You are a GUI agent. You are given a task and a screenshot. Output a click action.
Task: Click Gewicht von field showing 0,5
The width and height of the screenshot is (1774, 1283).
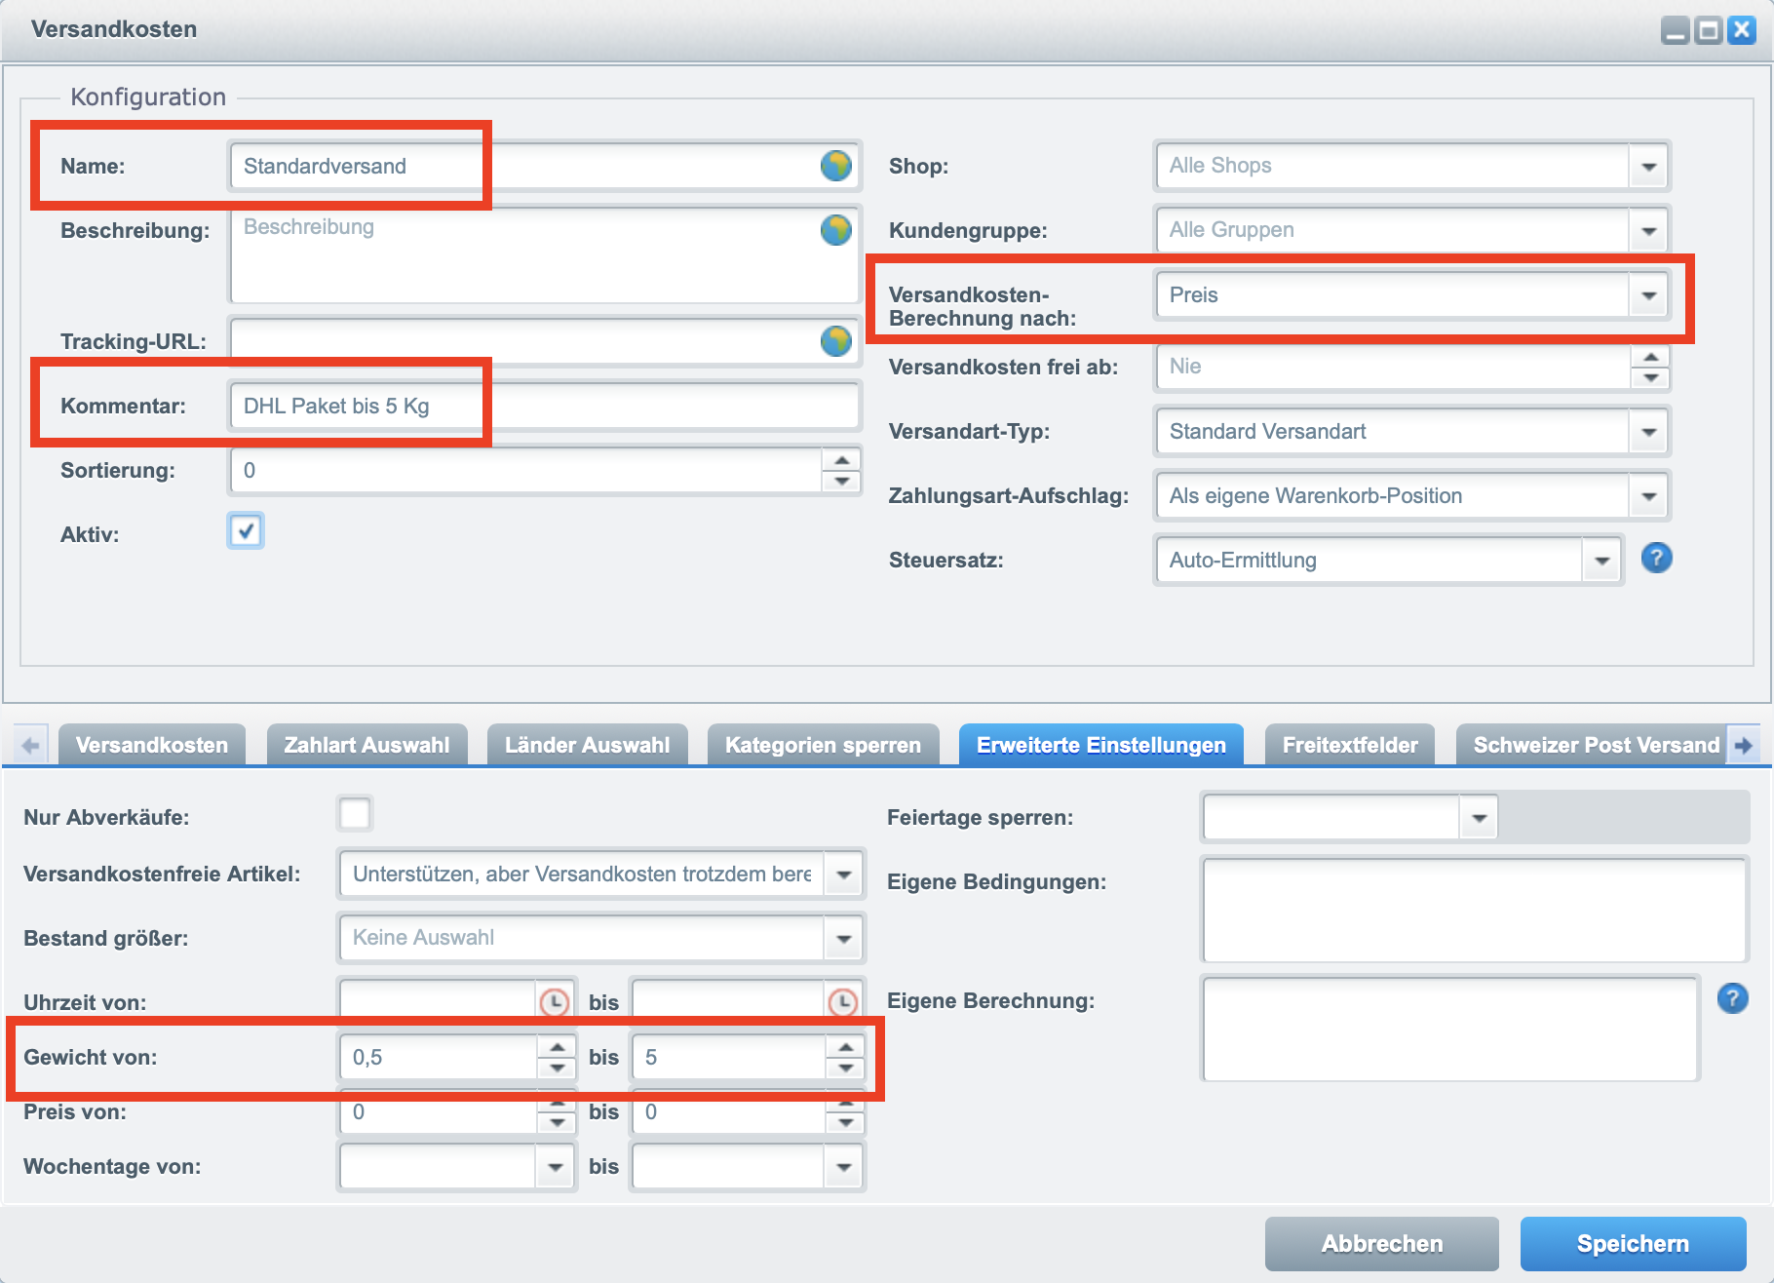(439, 1057)
